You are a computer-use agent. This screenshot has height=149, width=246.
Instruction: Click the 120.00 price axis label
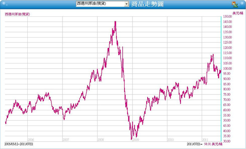[227, 48]
